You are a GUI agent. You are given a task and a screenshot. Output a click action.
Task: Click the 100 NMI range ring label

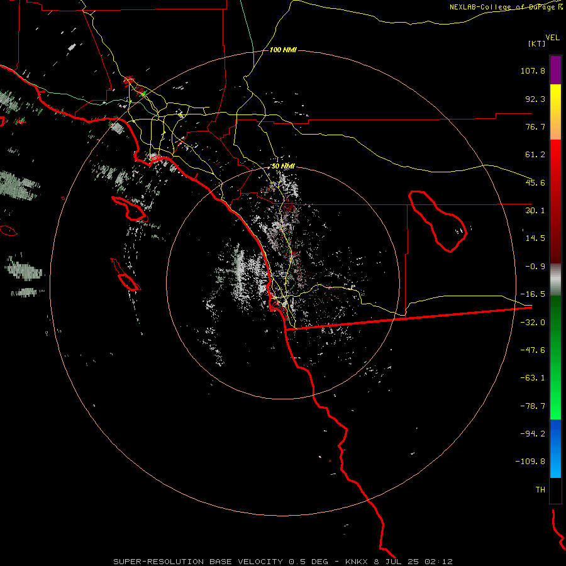[283, 50]
